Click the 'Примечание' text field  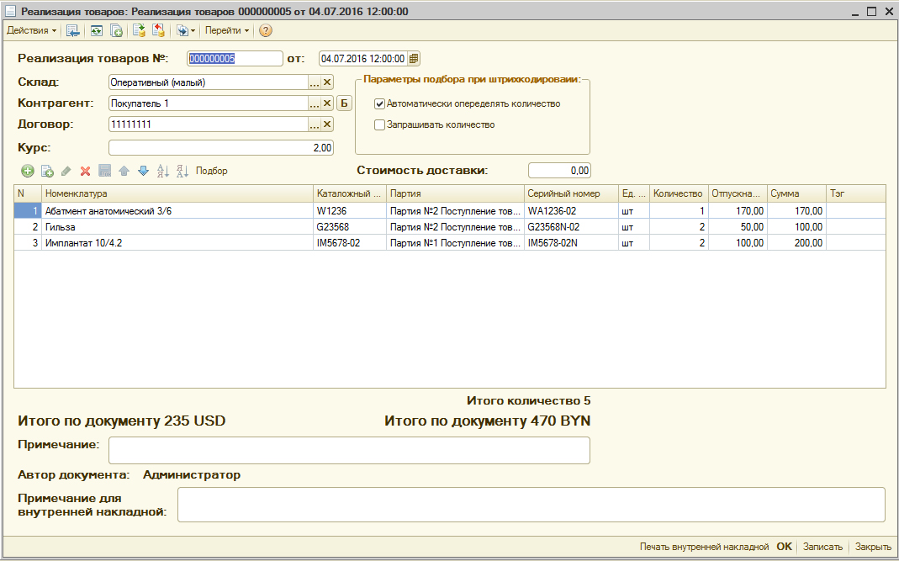[x=349, y=450]
